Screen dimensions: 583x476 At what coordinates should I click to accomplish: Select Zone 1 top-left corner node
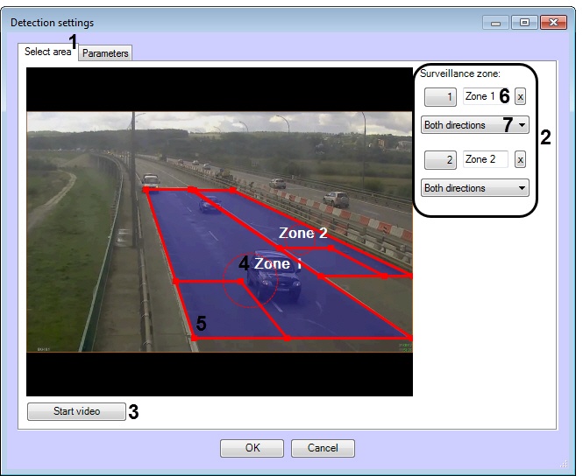click(x=146, y=190)
